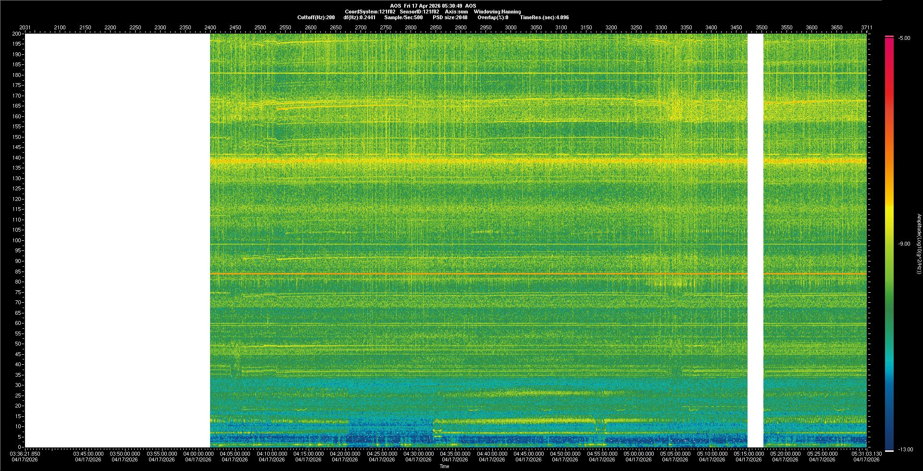Click the CoordSystem:121f02 header label
Image resolution: width=923 pixels, height=471 pixels.
point(370,12)
